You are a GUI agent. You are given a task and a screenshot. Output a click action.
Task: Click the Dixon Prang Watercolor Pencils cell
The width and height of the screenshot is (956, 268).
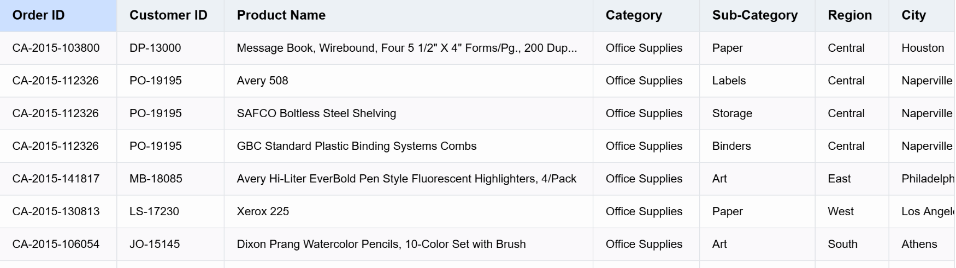(381, 244)
